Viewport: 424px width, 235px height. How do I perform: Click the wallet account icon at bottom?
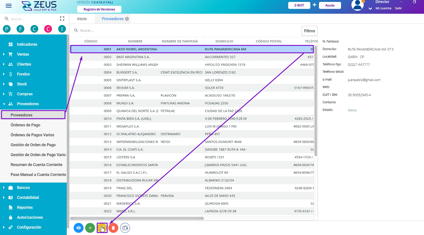125,228
